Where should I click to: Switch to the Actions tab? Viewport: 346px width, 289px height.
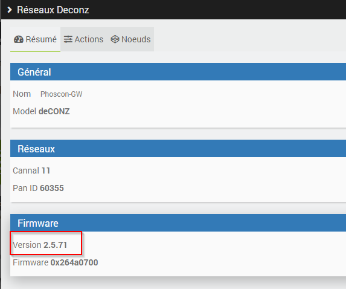click(83, 39)
